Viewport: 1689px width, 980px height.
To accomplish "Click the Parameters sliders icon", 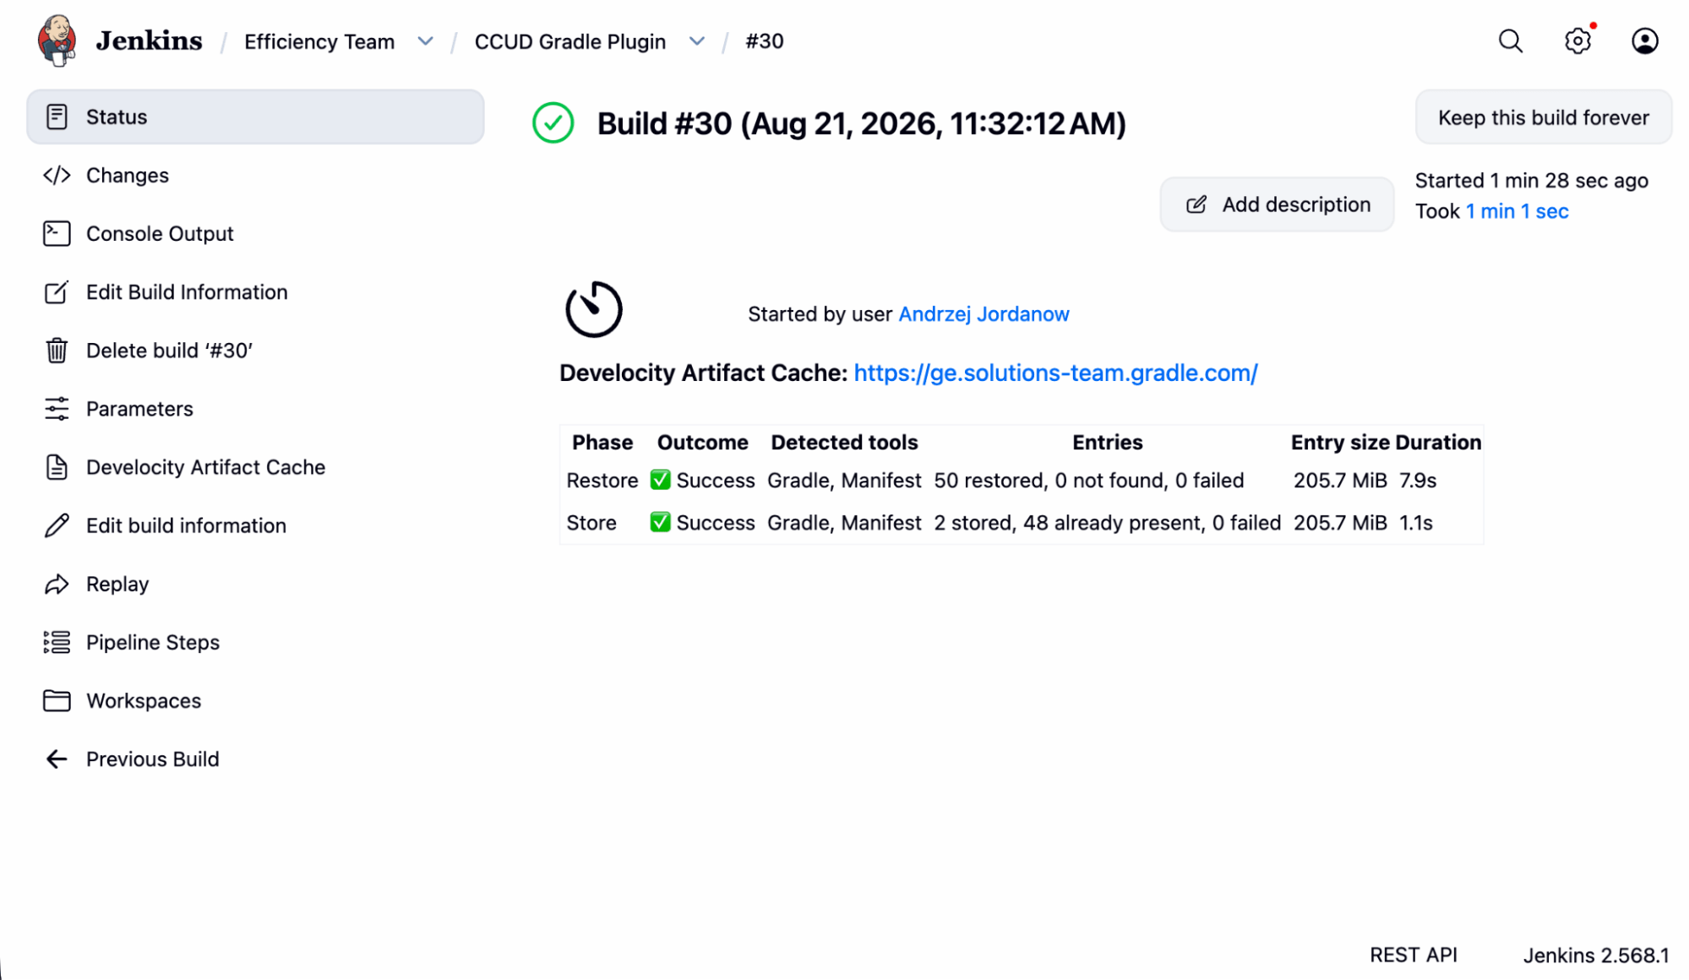I will 57,408.
